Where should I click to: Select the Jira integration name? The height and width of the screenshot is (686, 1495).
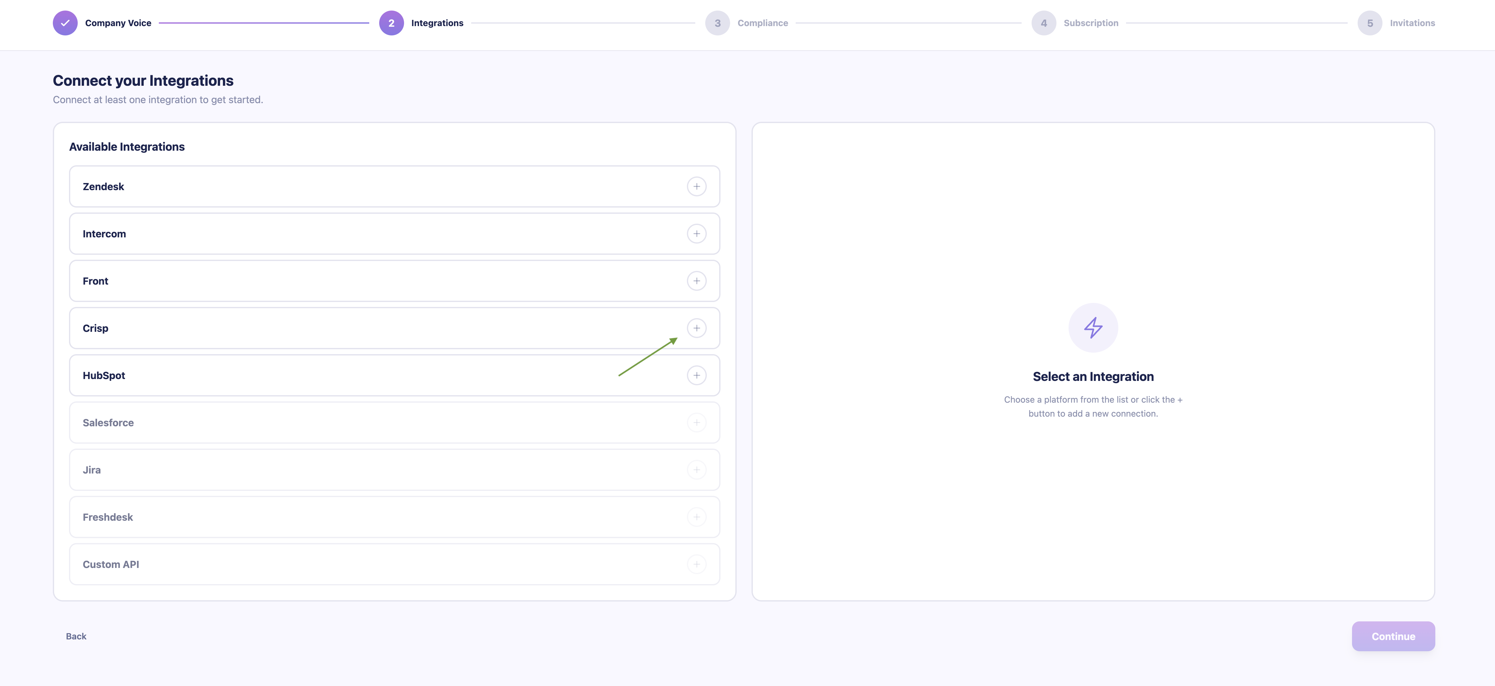pyautogui.click(x=92, y=470)
